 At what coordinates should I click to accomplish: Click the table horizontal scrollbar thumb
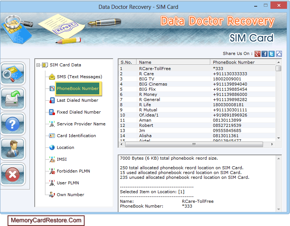point(194,144)
